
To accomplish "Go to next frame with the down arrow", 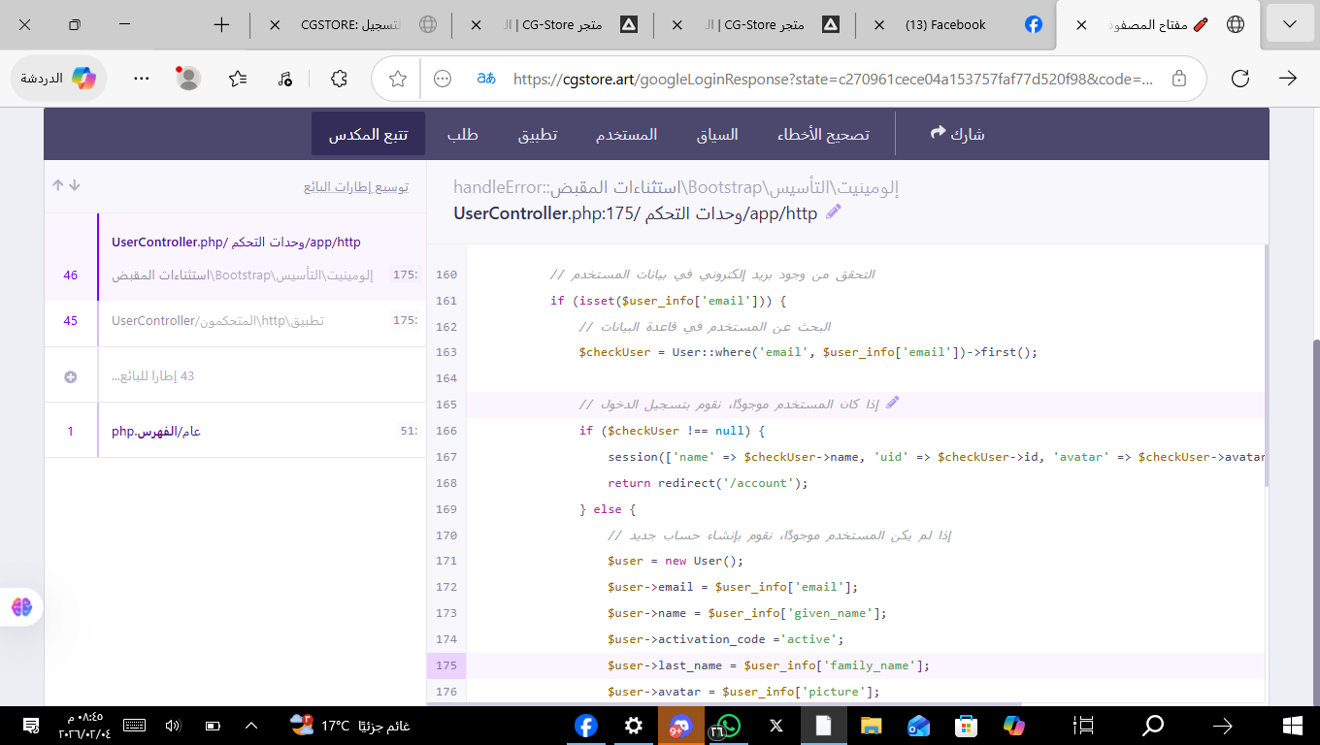I will (75, 184).
